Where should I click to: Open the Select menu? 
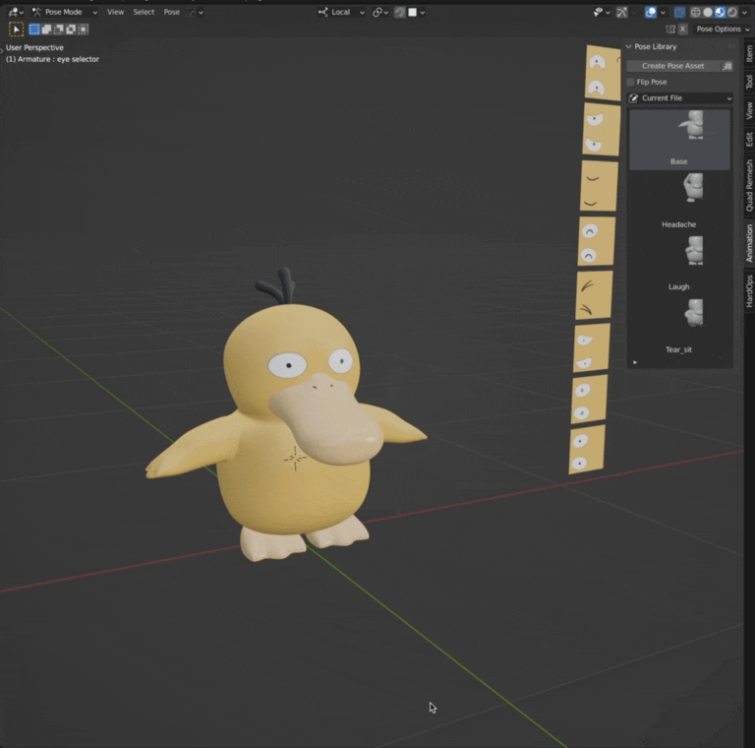[144, 12]
